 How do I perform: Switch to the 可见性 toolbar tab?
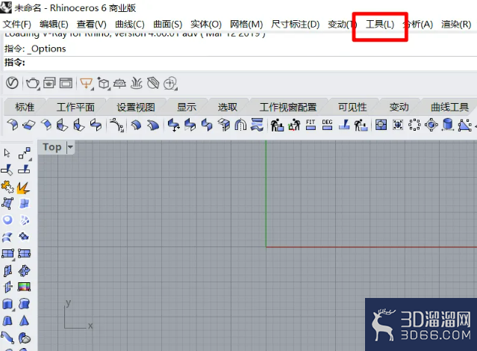(352, 107)
